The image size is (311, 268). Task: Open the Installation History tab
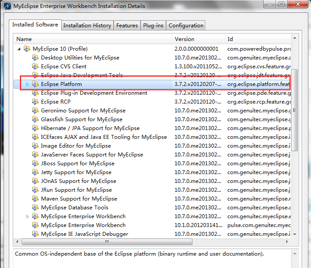[x=87, y=26]
